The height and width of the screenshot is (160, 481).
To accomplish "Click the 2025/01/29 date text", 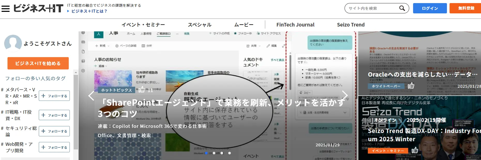I will tap(327, 145).
